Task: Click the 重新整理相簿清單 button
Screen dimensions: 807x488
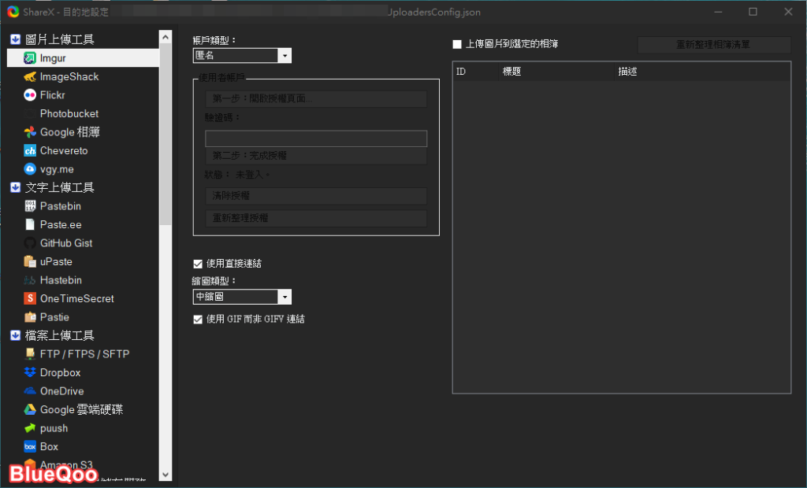Action: (x=713, y=45)
